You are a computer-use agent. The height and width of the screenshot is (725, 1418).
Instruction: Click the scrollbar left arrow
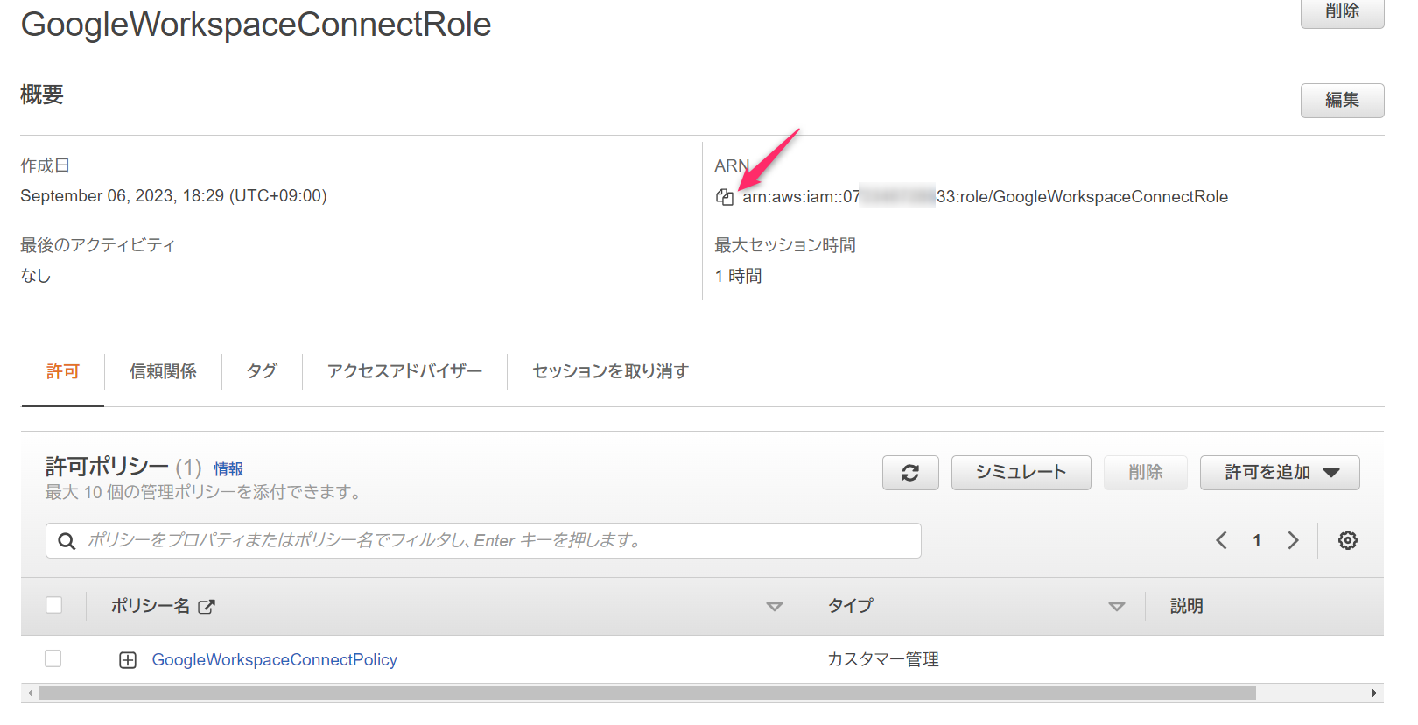click(x=31, y=693)
